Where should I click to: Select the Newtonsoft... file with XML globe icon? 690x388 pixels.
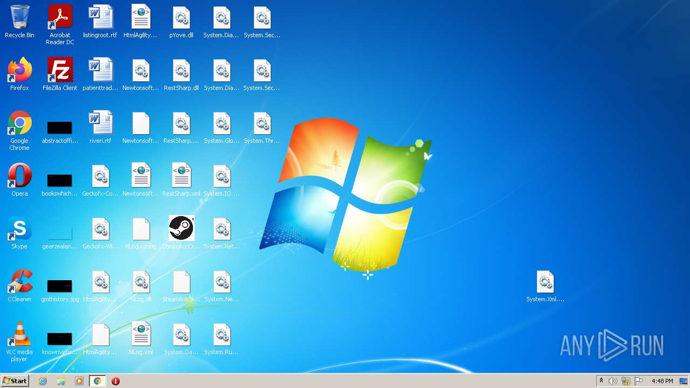(141, 180)
